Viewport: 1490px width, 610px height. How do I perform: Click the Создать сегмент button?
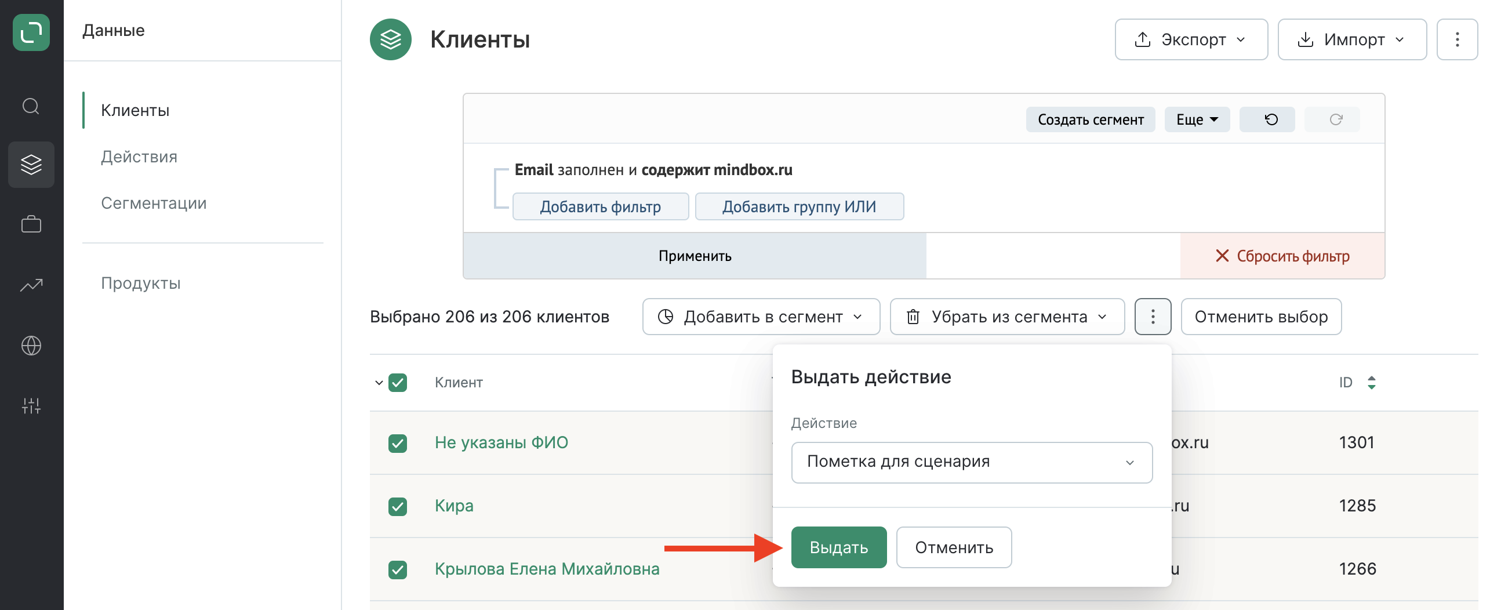(x=1091, y=119)
